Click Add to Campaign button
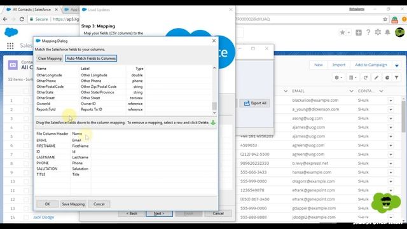 pyautogui.click(x=371, y=65)
